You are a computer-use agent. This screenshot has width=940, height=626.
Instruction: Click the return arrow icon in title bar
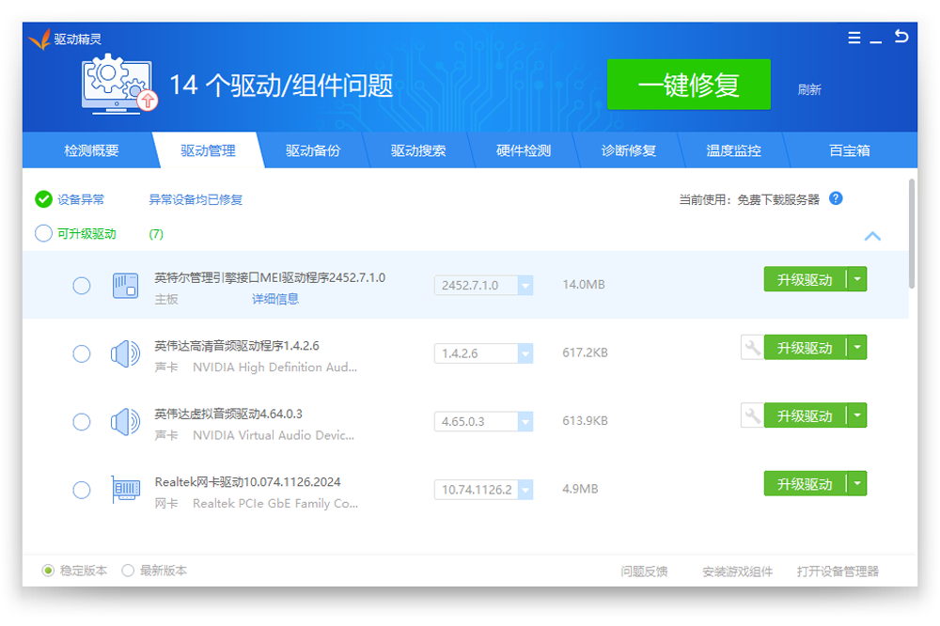click(901, 38)
